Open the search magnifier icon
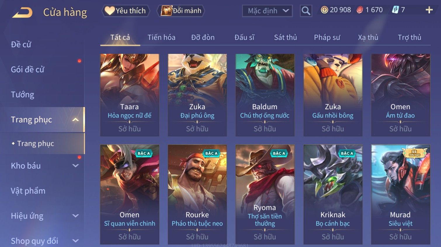The height and width of the screenshot is (247, 441). pos(306,11)
